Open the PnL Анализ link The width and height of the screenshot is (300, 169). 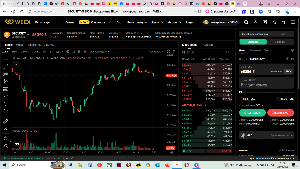point(286,150)
